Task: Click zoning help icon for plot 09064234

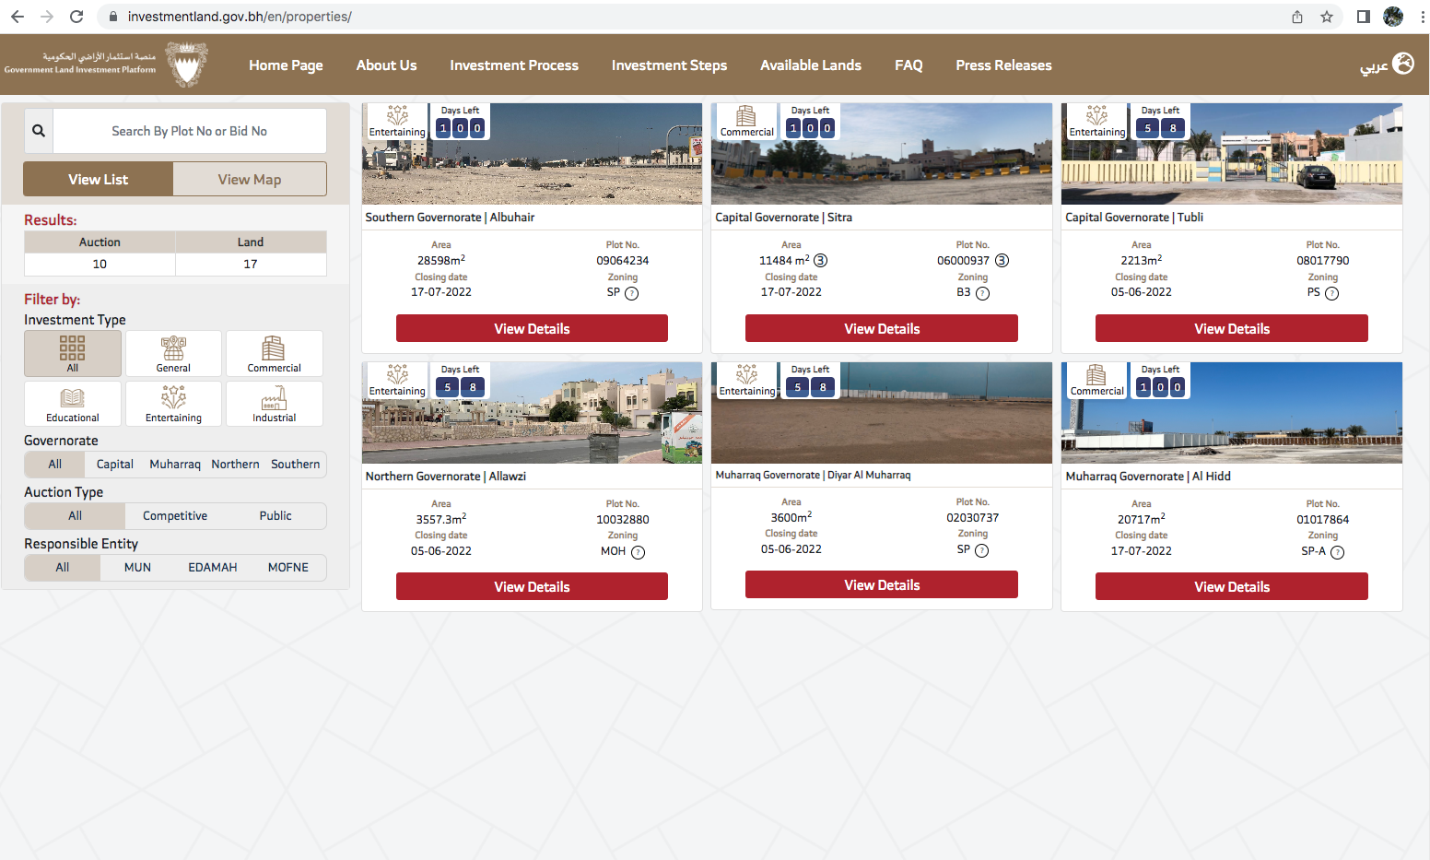Action: click(631, 294)
